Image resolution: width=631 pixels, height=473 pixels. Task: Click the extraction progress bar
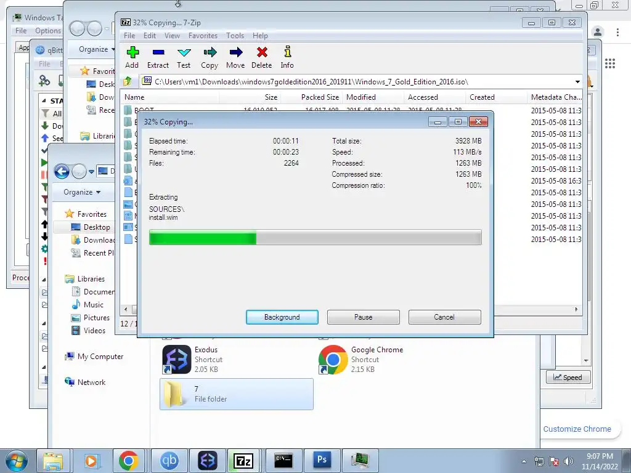(x=315, y=237)
